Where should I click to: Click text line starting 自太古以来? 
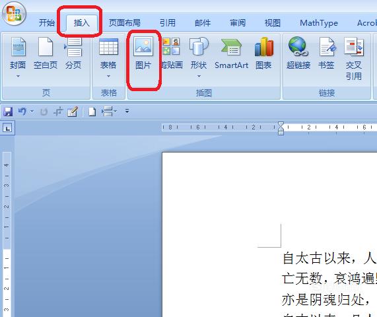330,258
